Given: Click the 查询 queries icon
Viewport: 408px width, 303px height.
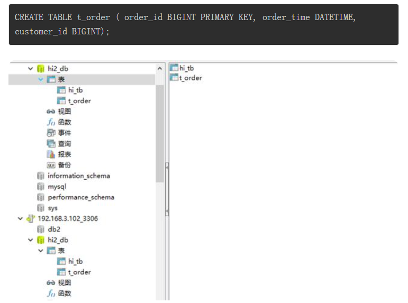Looking at the screenshot, I should click(x=51, y=143).
